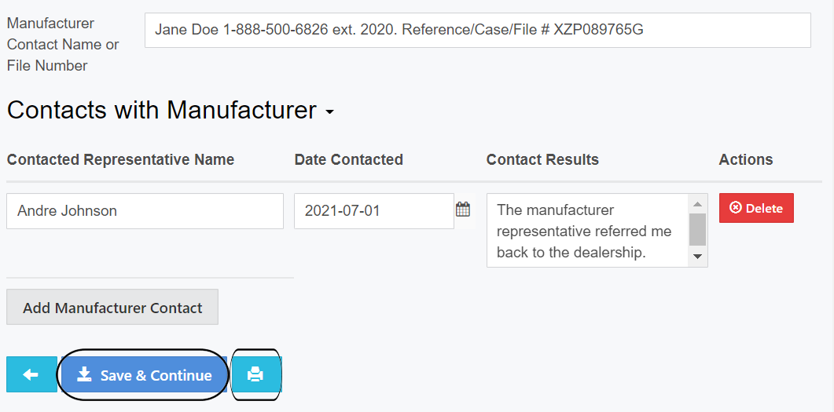Focus the Jane Doe file number field

pos(477,30)
